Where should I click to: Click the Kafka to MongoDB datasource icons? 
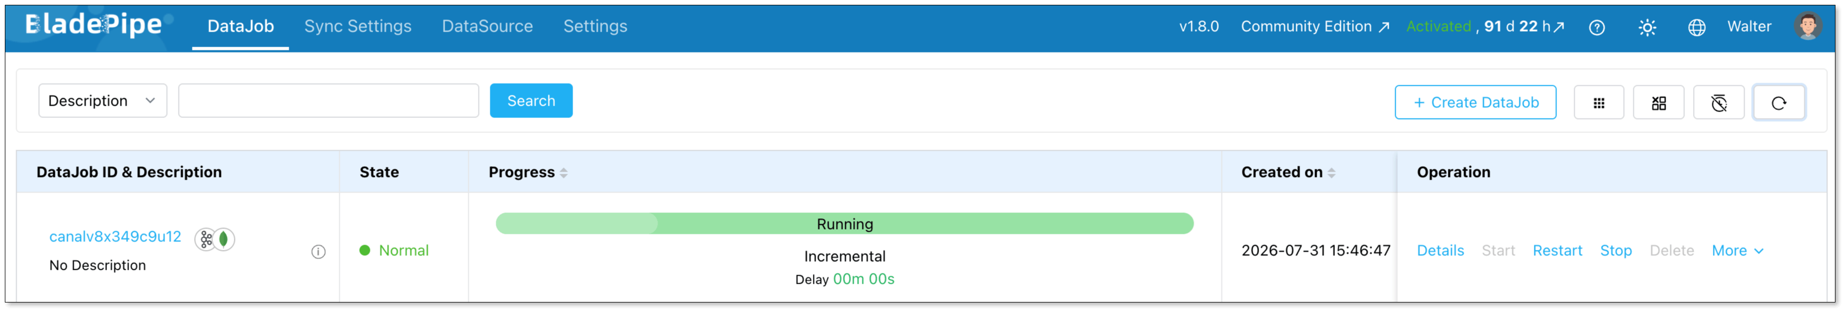tap(215, 239)
